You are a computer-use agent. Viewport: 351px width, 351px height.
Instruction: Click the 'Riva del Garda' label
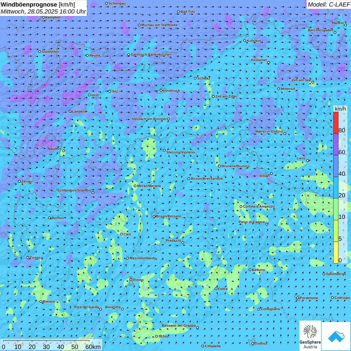(x=86, y=307)
